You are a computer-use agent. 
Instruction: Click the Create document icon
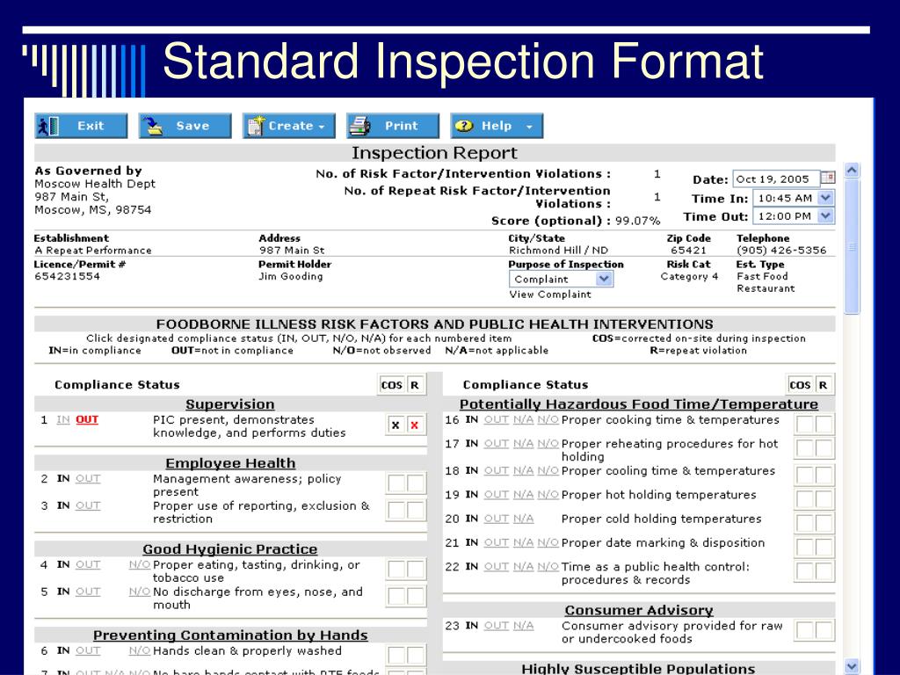(256, 126)
